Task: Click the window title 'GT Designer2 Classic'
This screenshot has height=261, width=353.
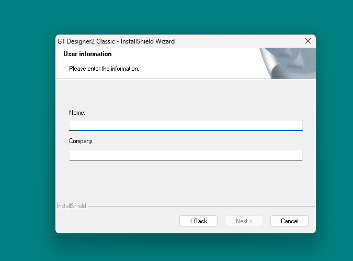Action: point(86,41)
